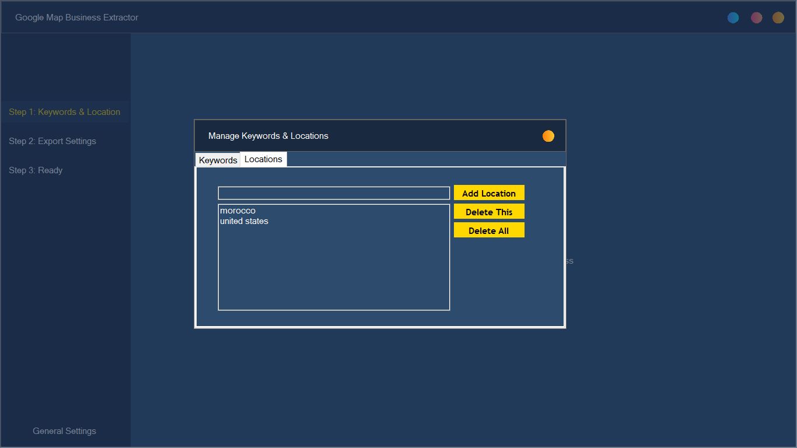This screenshot has width=797, height=448.
Task: Click the Add Location button
Action: [489, 192]
